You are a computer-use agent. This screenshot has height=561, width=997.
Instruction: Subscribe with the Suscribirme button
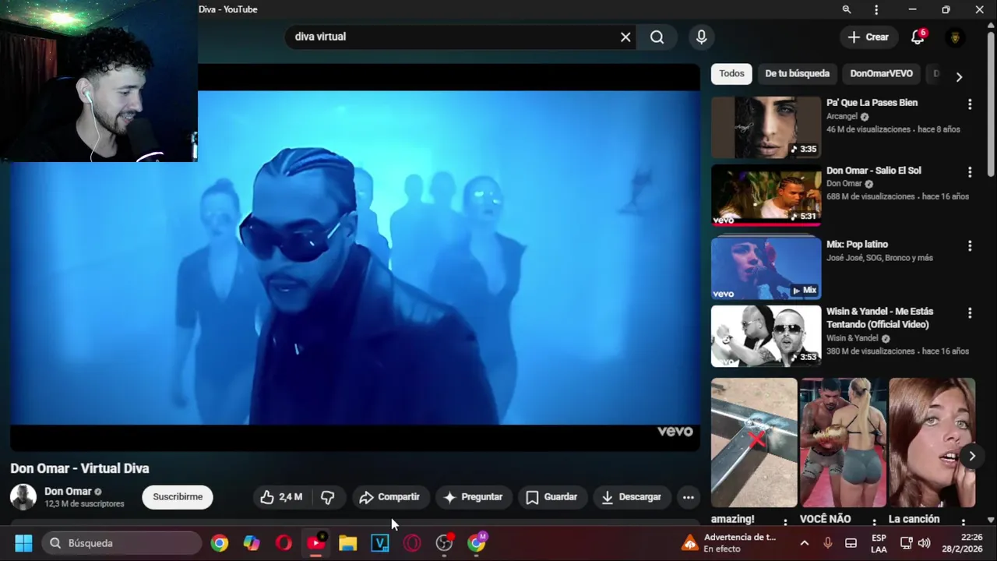click(x=178, y=497)
